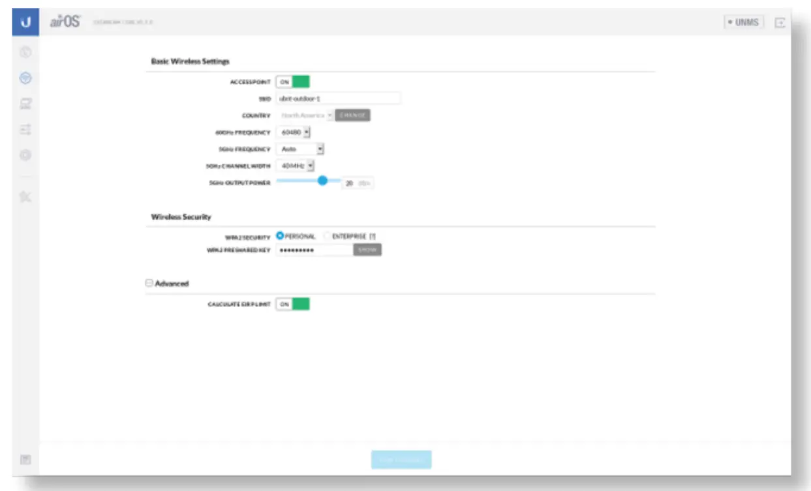Open the wireless settings sidebar icon
Image resolution: width=811 pixels, height=491 pixels.
coord(25,78)
